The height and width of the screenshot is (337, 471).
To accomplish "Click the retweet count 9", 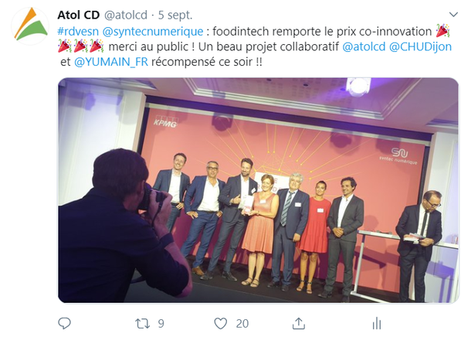I will click(x=161, y=323).
